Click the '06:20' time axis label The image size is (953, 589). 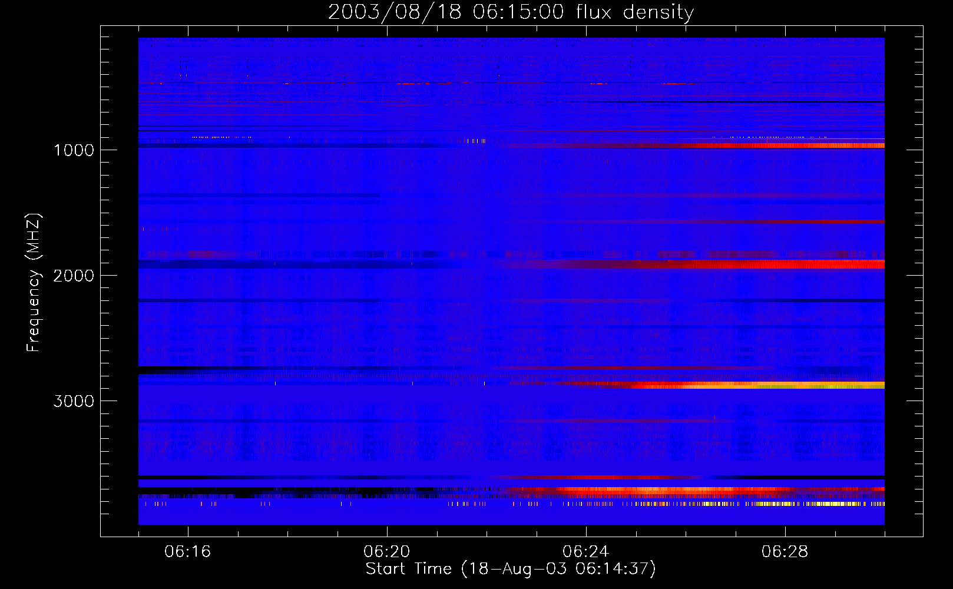pos(387,552)
